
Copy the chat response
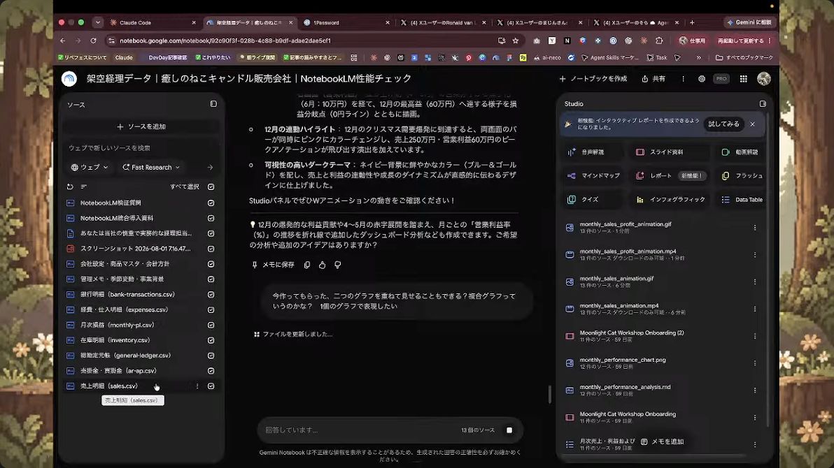[307, 265]
